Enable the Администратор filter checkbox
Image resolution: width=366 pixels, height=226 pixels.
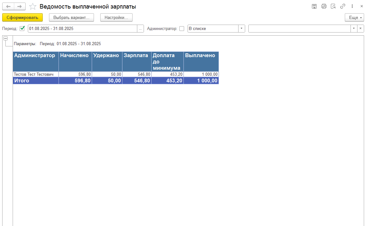click(x=182, y=28)
